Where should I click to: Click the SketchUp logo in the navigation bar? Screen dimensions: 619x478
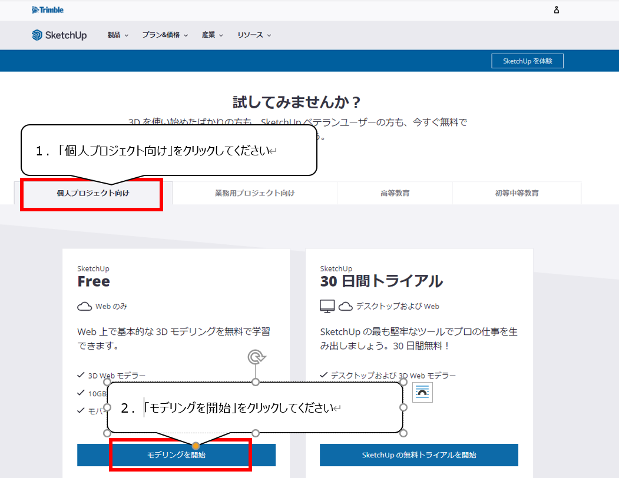coord(59,35)
